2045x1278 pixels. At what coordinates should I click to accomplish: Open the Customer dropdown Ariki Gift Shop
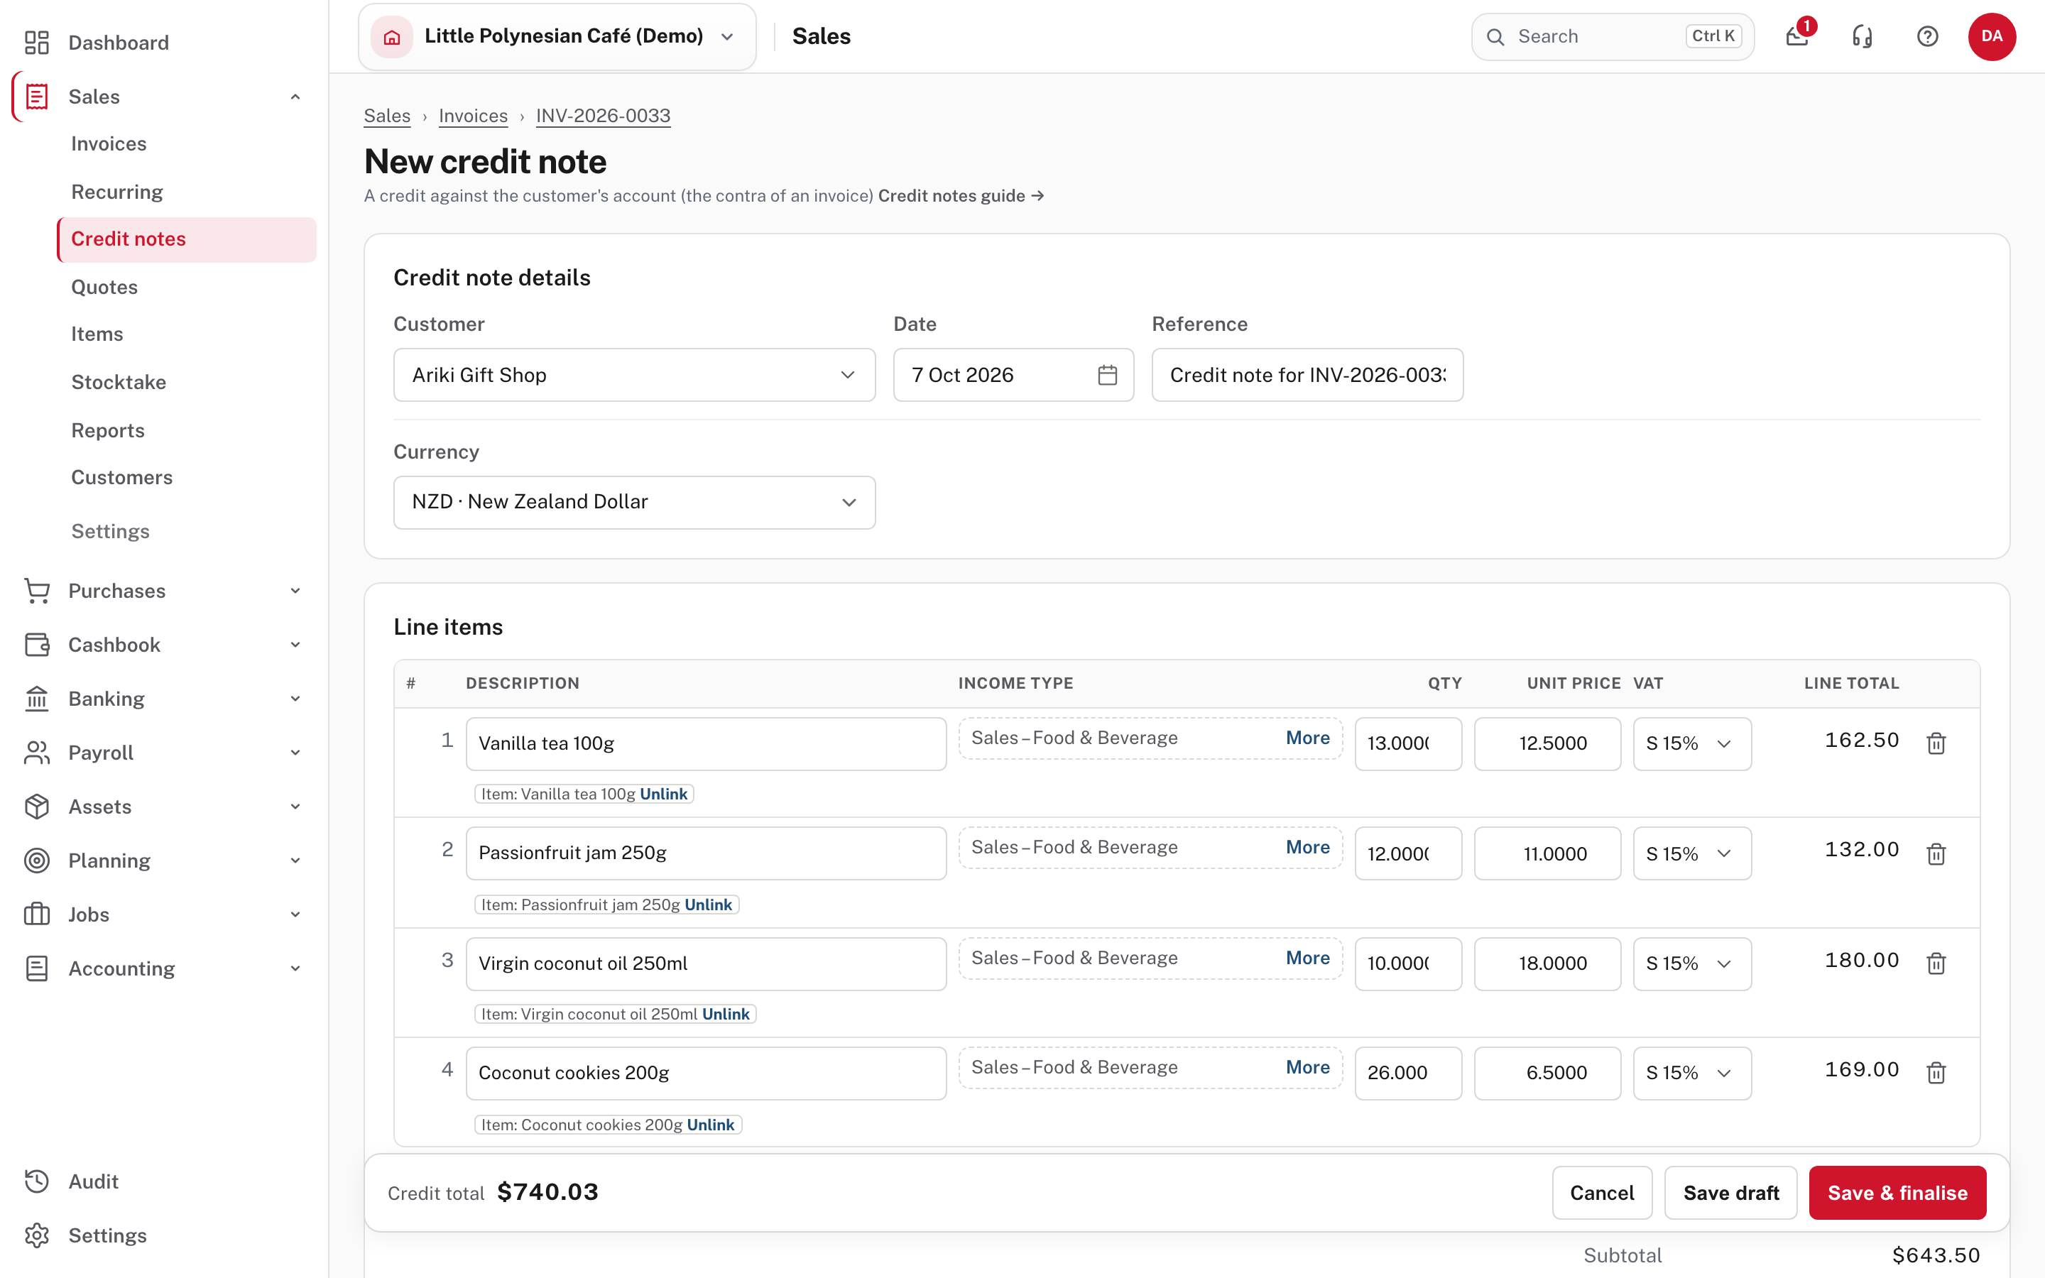pos(634,374)
